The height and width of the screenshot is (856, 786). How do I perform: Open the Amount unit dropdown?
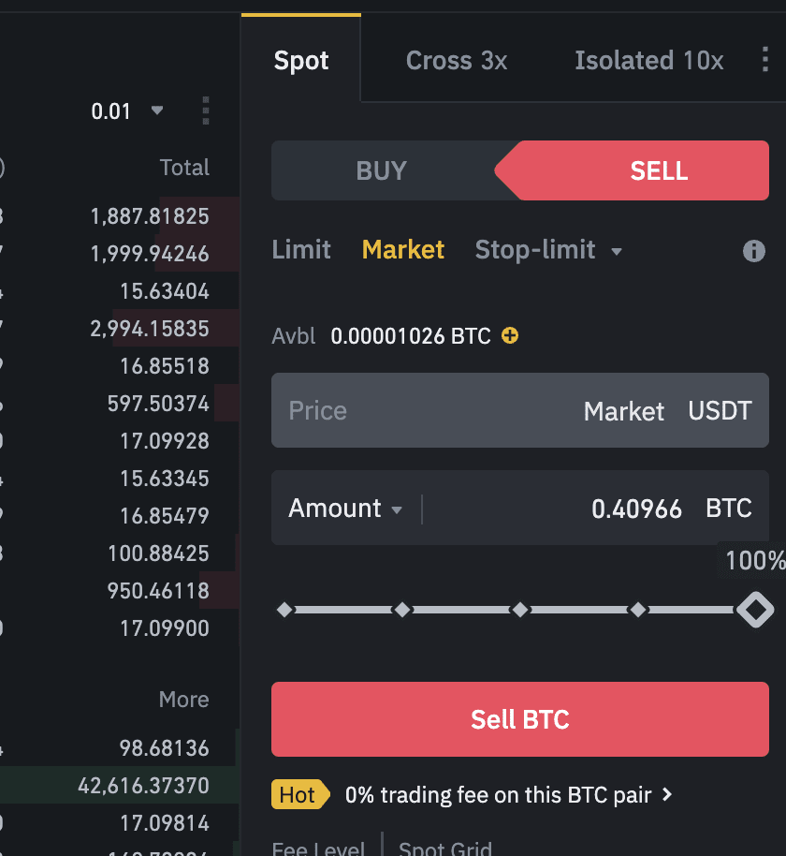pyautogui.click(x=397, y=510)
